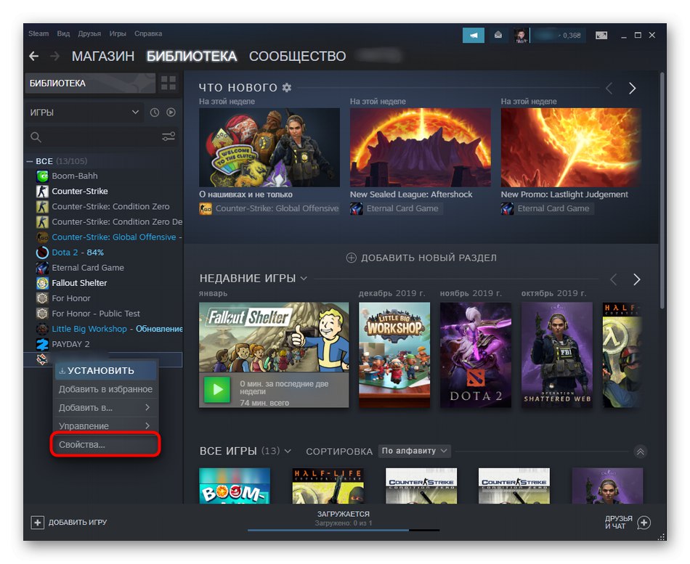Image resolution: width=690 pixels, height=564 pixels.
Task: Click the Boom-Bahh game icon
Action: 42,176
